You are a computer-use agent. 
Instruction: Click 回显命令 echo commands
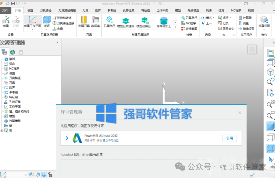226,28
